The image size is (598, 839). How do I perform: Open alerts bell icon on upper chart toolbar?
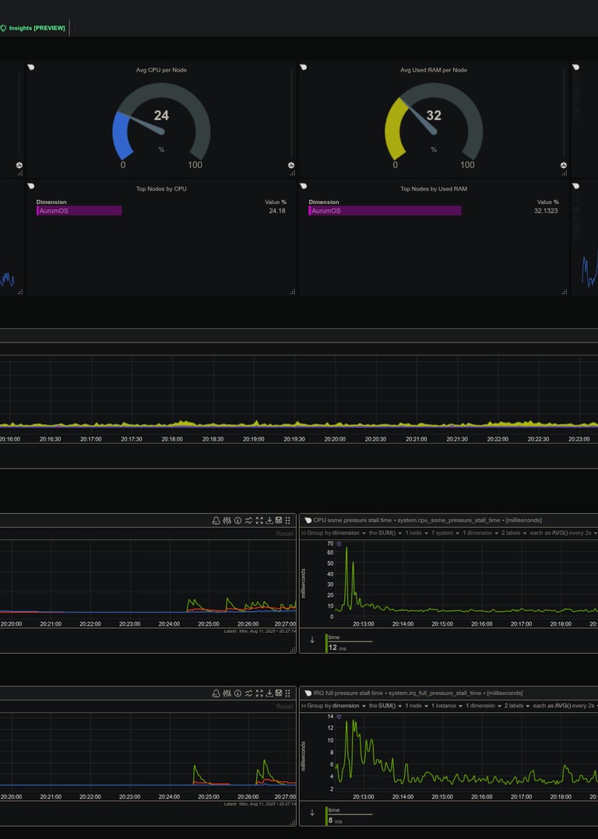tap(216, 520)
